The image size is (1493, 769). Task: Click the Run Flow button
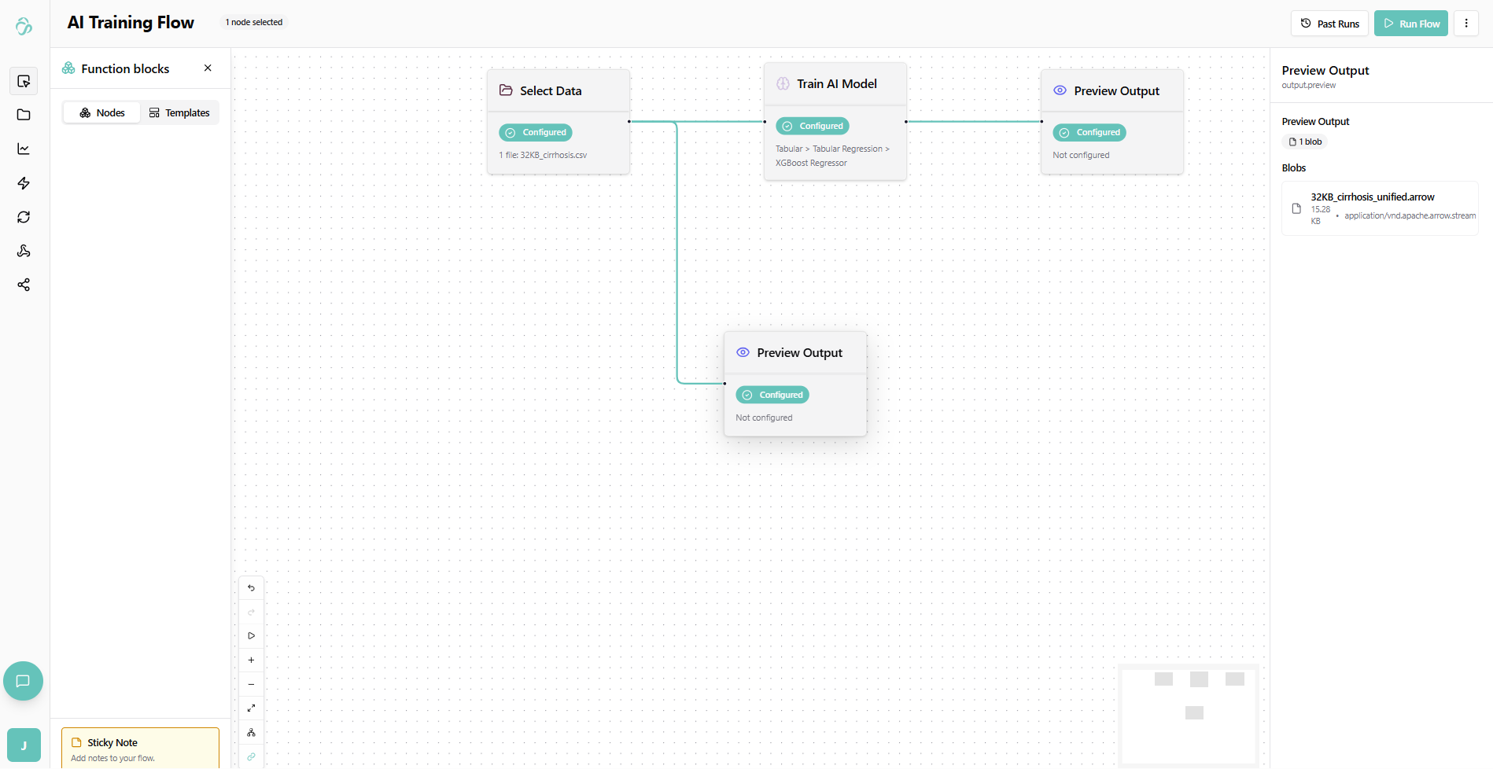pos(1411,24)
